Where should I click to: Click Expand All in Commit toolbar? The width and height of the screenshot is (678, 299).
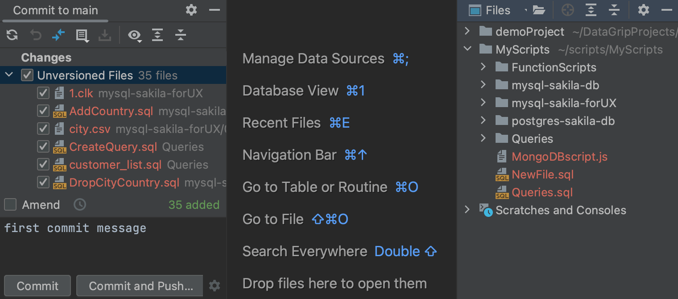(157, 35)
